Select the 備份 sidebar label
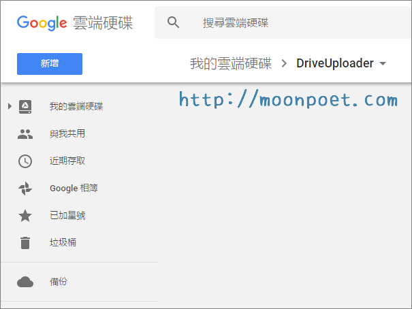 [x=59, y=282]
